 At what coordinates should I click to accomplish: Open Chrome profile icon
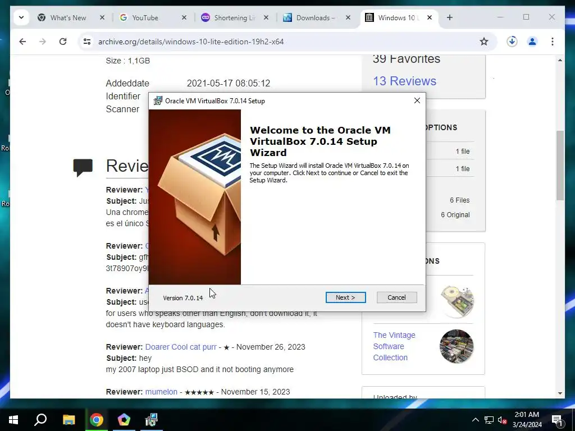click(x=532, y=42)
